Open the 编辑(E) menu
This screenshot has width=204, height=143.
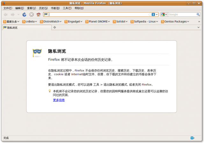click(x=19, y=8)
